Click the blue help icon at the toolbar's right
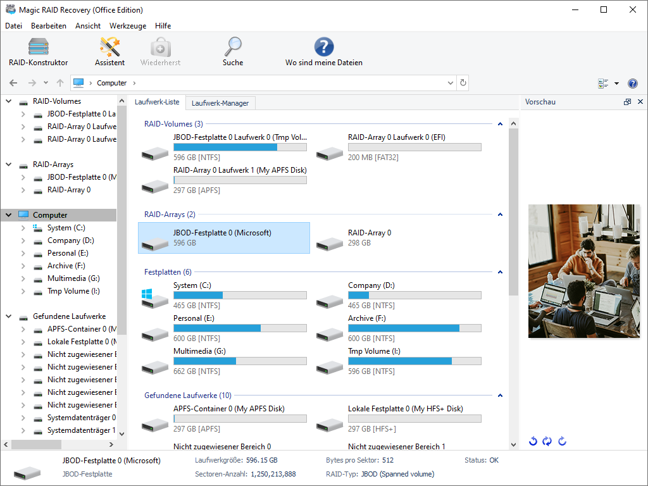 tap(632, 84)
